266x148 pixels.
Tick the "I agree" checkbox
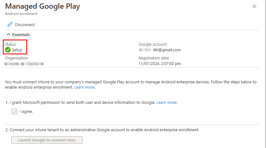[14, 112]
